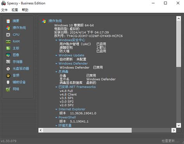The image size is (184, 144).
Task: Click the serial number TY4CG-JDJH7 line
Action: pyautogui.click(x=89, y=36)
